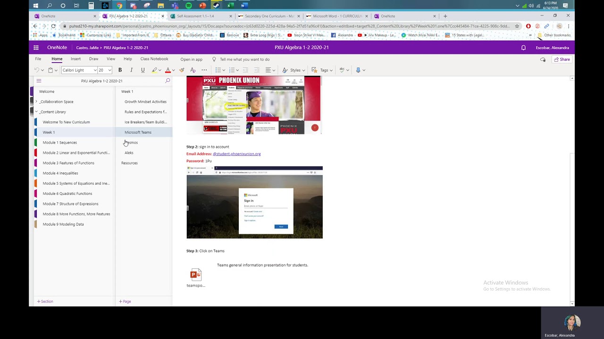Toggle the navigation pane hamburger icon
Screen dimensions: 604x339
click(x=39, y=81)
